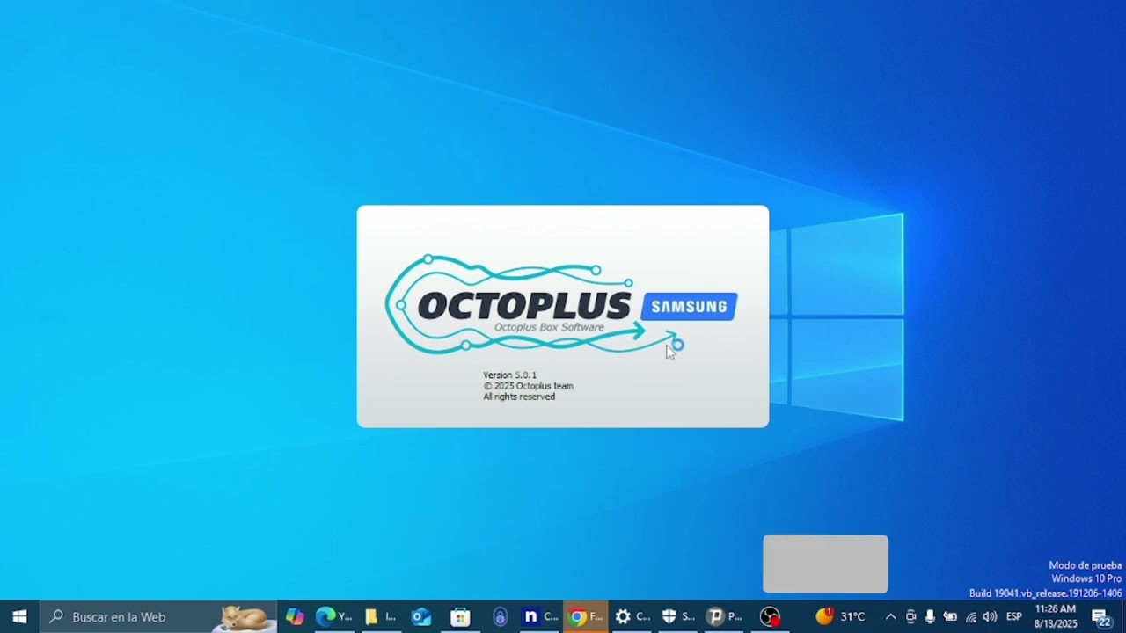Click the 'Version 5.0.1' text
The height and width of the screenshot is (633, 1126).
pyautogui.click(x=509, y=375)
